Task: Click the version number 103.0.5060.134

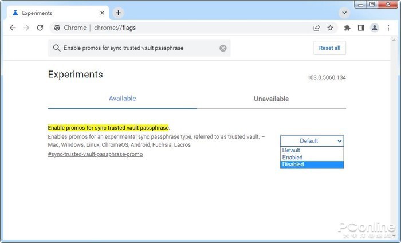Action: (327, 77)
